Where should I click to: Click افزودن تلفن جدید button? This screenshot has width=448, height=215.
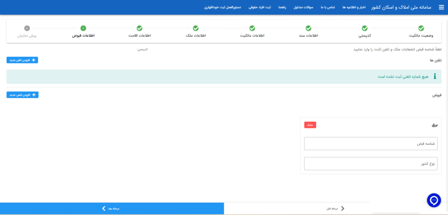coord(22,60)
